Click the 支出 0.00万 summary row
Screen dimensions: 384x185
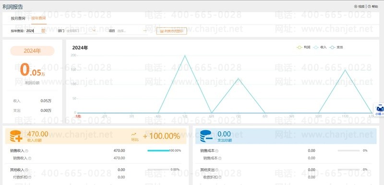[32, 111]
